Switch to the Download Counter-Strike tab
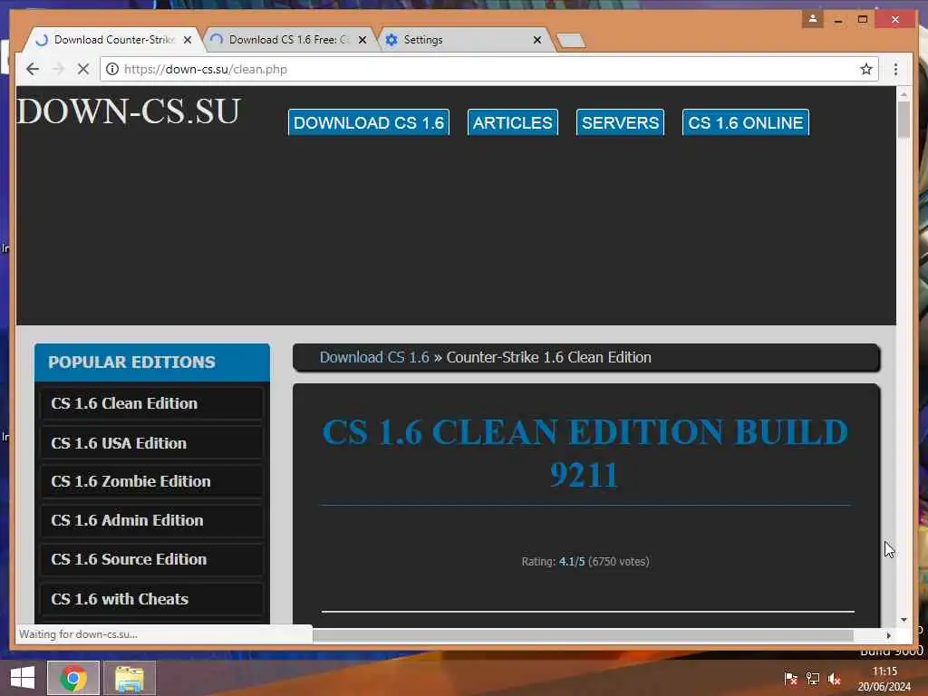The height and width of the screenshot is (696, 928). 114,40
